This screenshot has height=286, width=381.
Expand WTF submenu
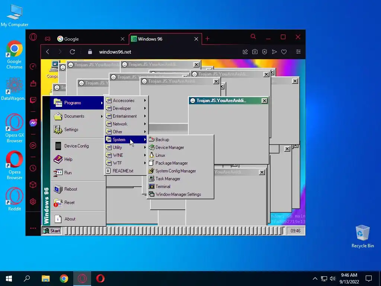click(x=127, y=163)
